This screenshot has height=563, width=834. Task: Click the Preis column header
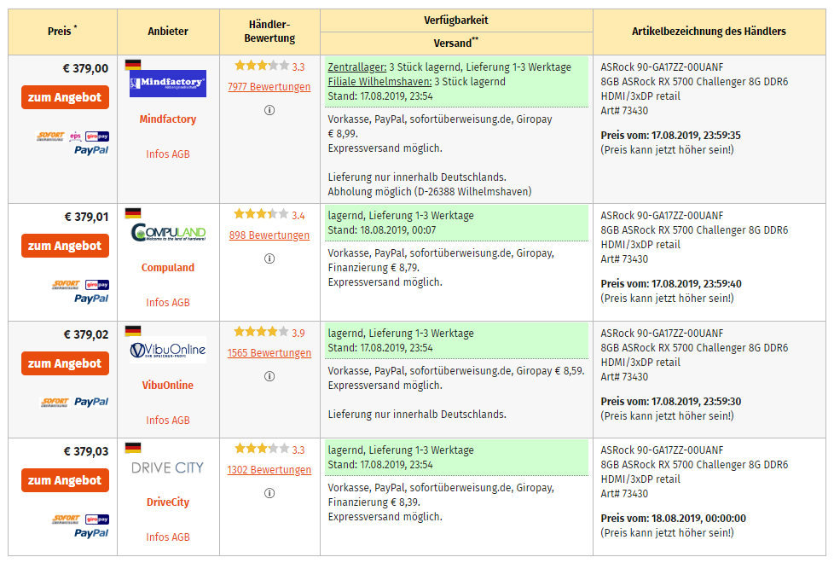62,31
